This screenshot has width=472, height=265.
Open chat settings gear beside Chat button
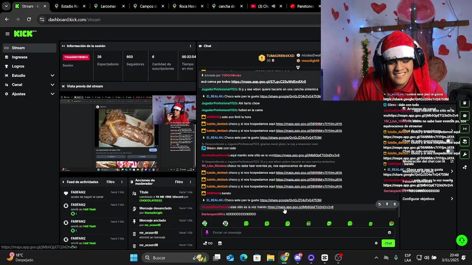click(376, 243)
